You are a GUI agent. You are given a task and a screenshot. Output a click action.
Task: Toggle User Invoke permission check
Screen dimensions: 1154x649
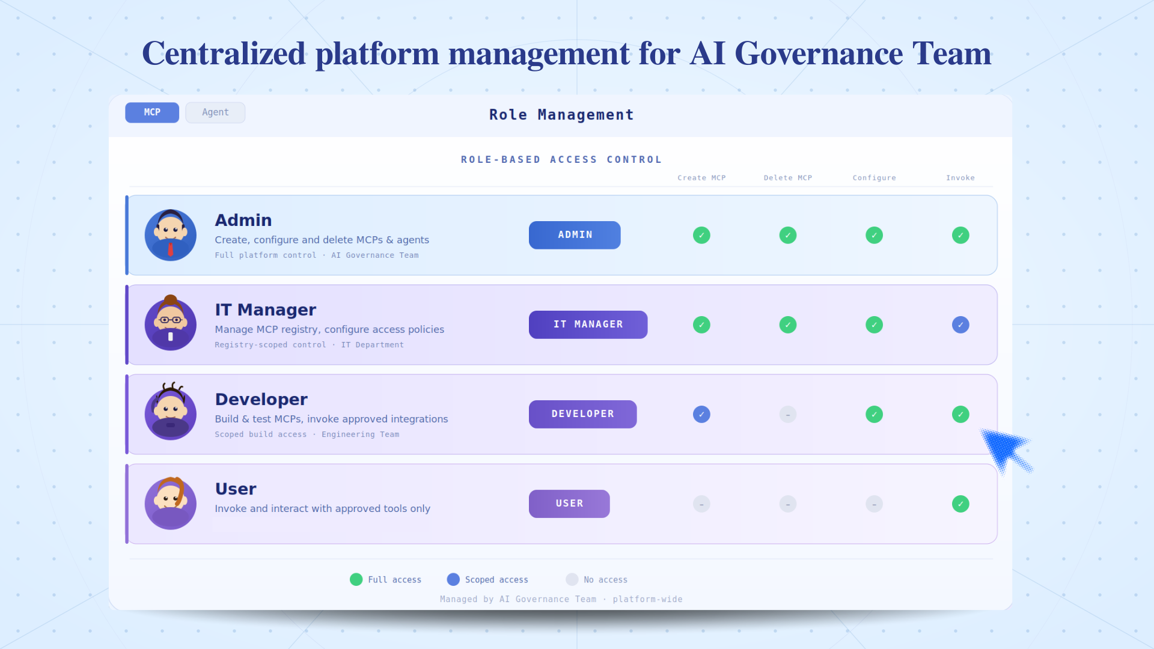coord(960,504)
